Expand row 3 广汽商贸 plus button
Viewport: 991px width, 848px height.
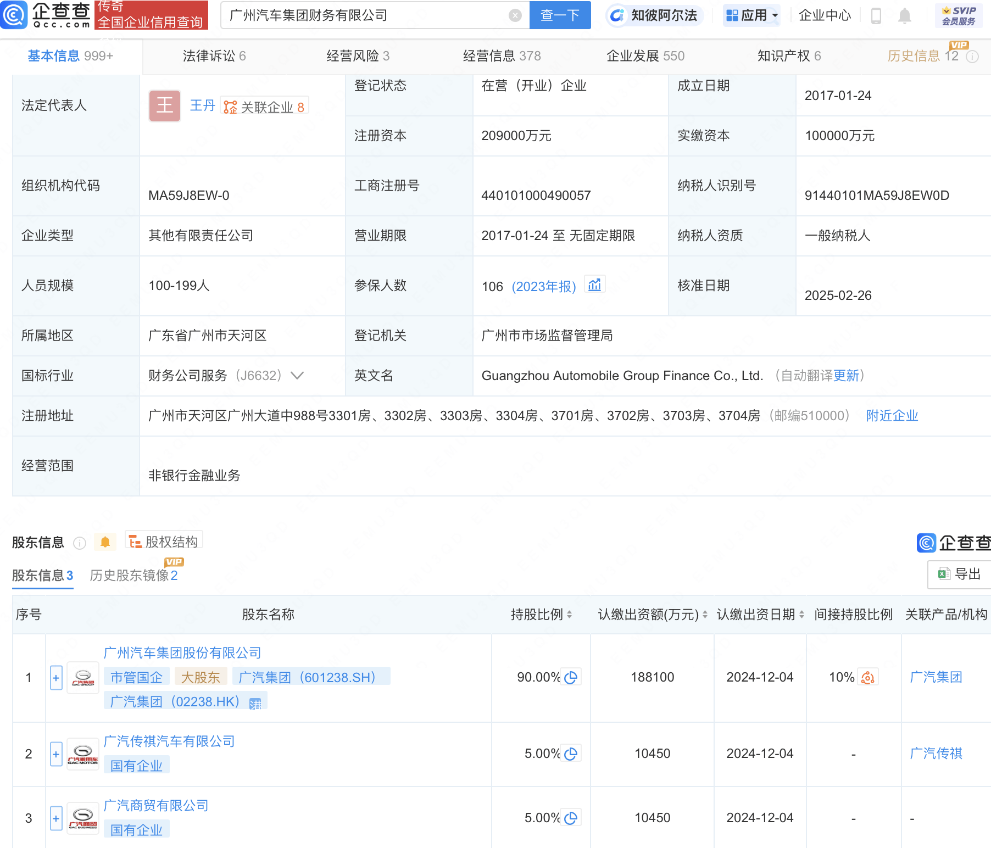(x=56, y=818)
